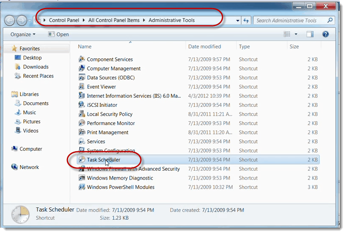This screenshot has width=346, height=234.
Task: Click the Windows Memory Diagnostic icon
Action: (82, 178)
